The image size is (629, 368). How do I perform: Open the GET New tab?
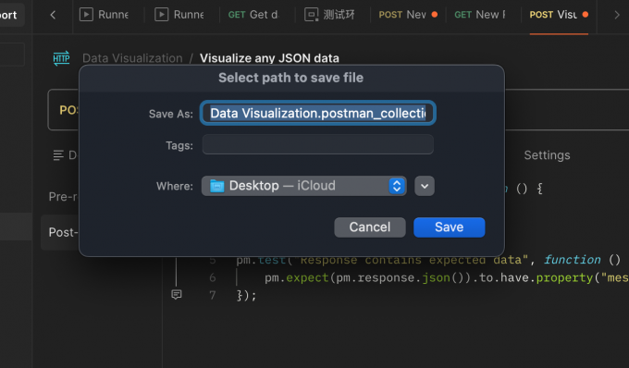pos(480,15)
